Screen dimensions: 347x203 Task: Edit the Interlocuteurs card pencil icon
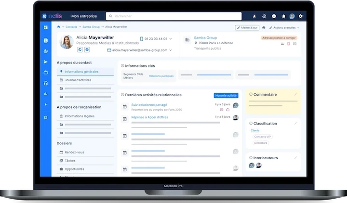click(295, 158)
